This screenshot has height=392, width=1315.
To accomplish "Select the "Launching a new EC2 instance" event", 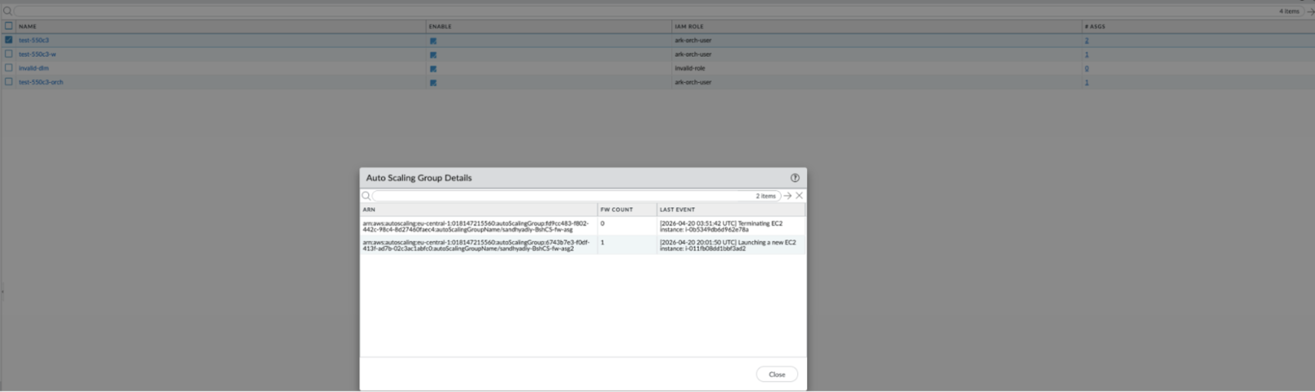I will [x=727, y=245].
